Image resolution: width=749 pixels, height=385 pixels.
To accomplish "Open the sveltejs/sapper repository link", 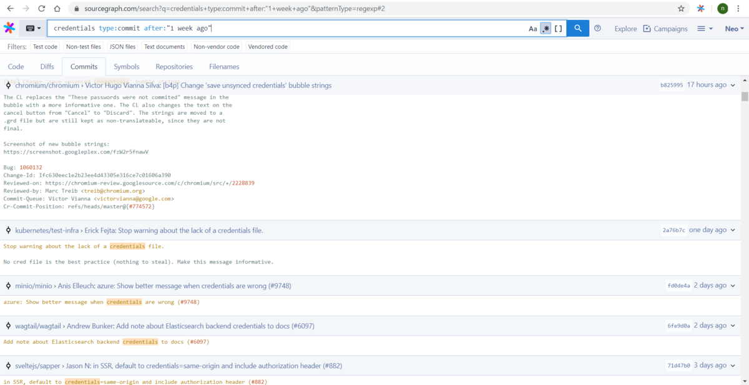I will pos(38,366).
